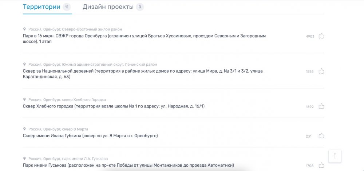Like the park in 16 mkrn. SVZHR entry
The width and height of the screenshot is (364, 171).
click(x=321, y=36)
